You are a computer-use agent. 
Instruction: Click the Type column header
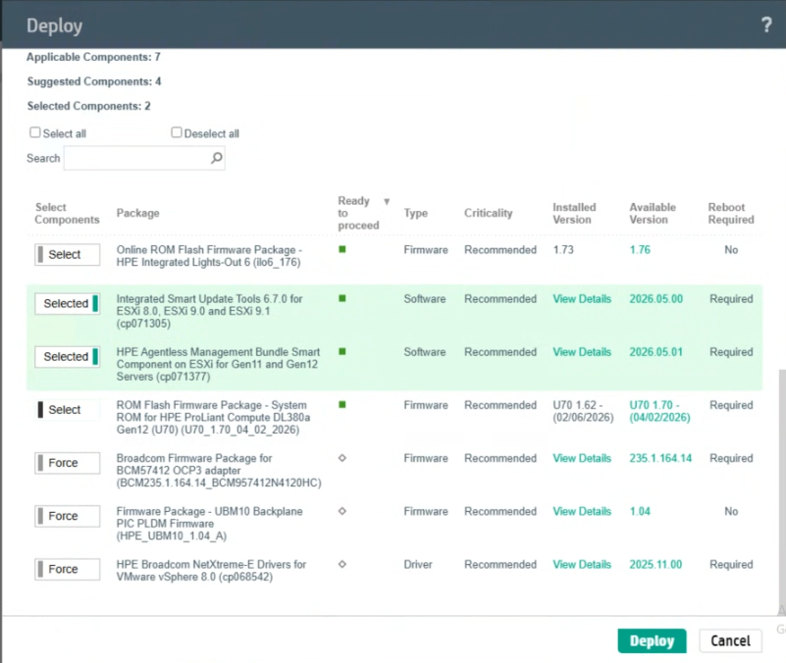pyautogui.click(x=415, y=213)
